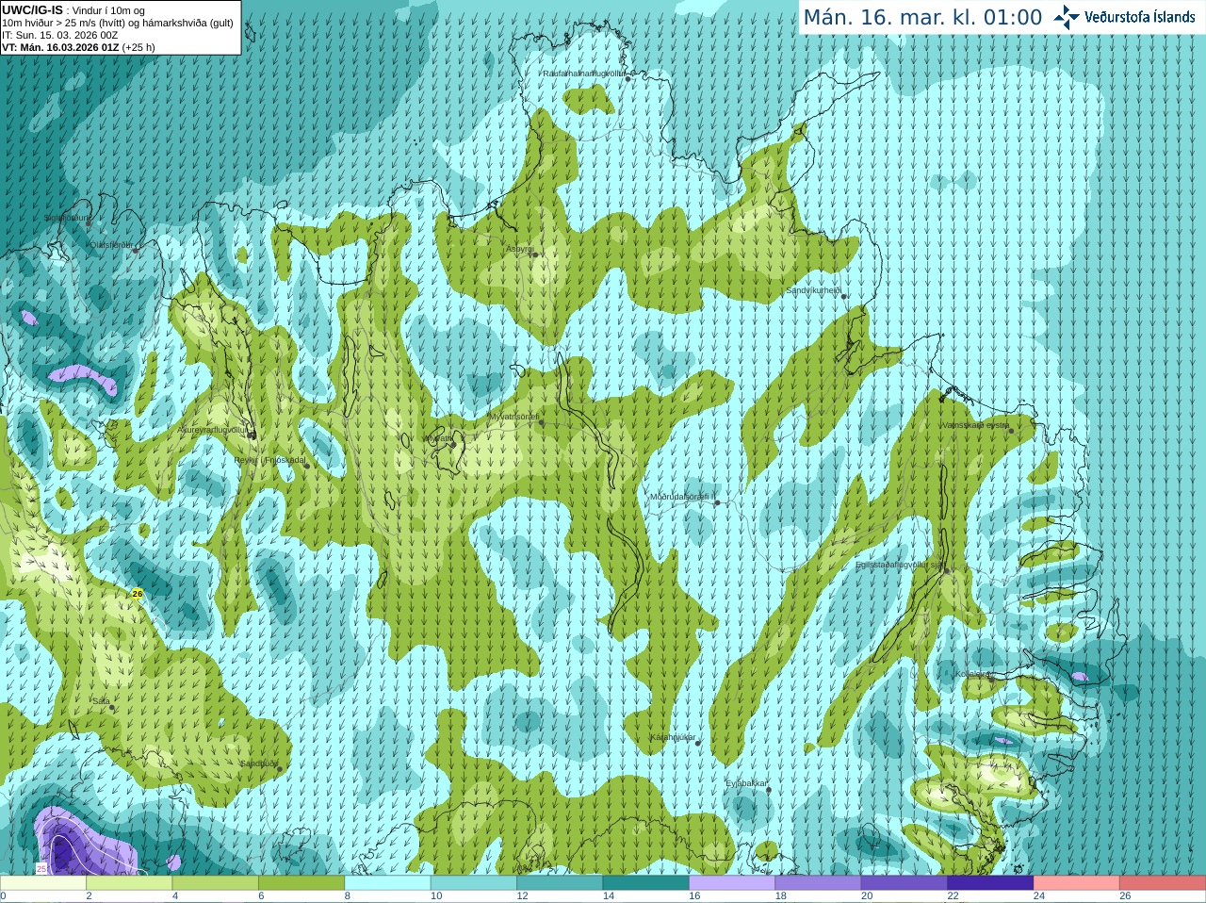This screenshot has height=903, width=1206.
Task: Click the 22–24 m/s legend color swatch
Action: pyautogui.click(x=990, y=883)
